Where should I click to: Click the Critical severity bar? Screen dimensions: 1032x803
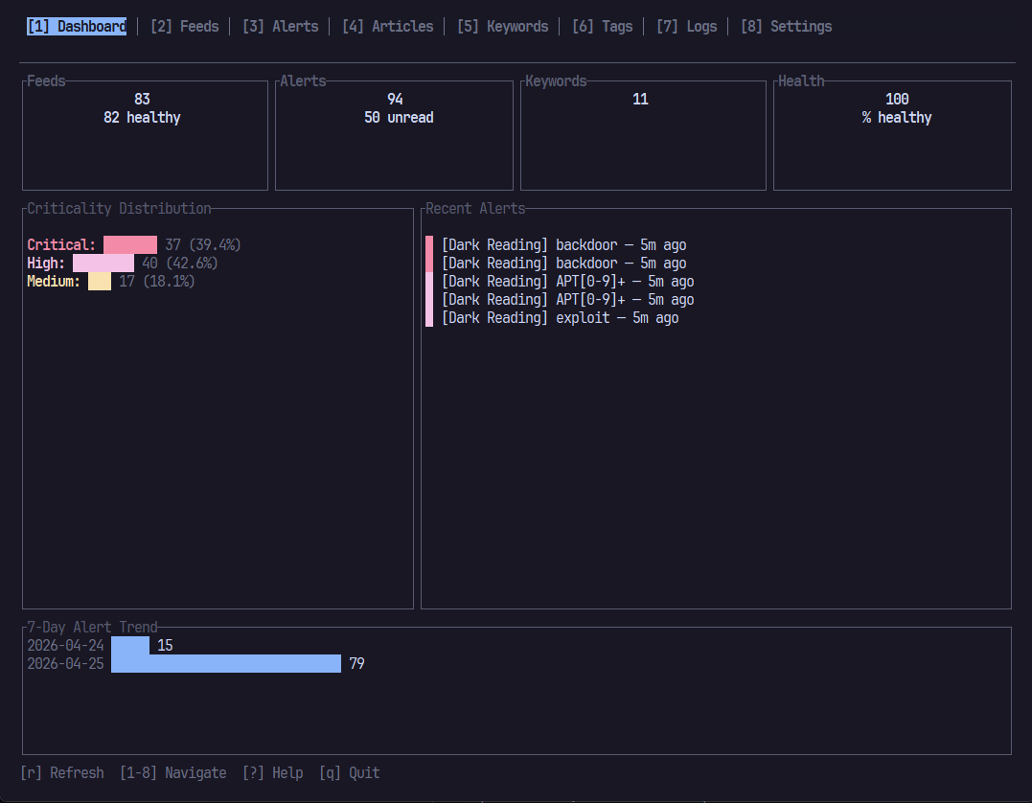pos(130,245)
